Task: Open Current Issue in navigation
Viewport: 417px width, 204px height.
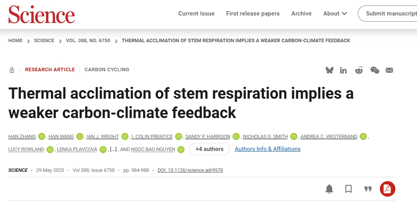Action: (196, 14)
